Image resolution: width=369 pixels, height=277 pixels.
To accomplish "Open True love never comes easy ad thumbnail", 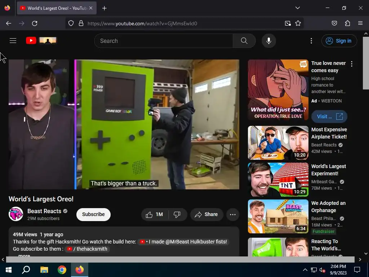I will tap(278, 90).
